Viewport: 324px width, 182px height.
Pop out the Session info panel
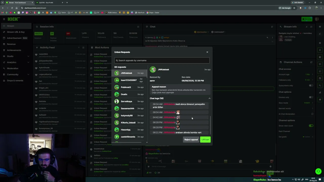138,27
